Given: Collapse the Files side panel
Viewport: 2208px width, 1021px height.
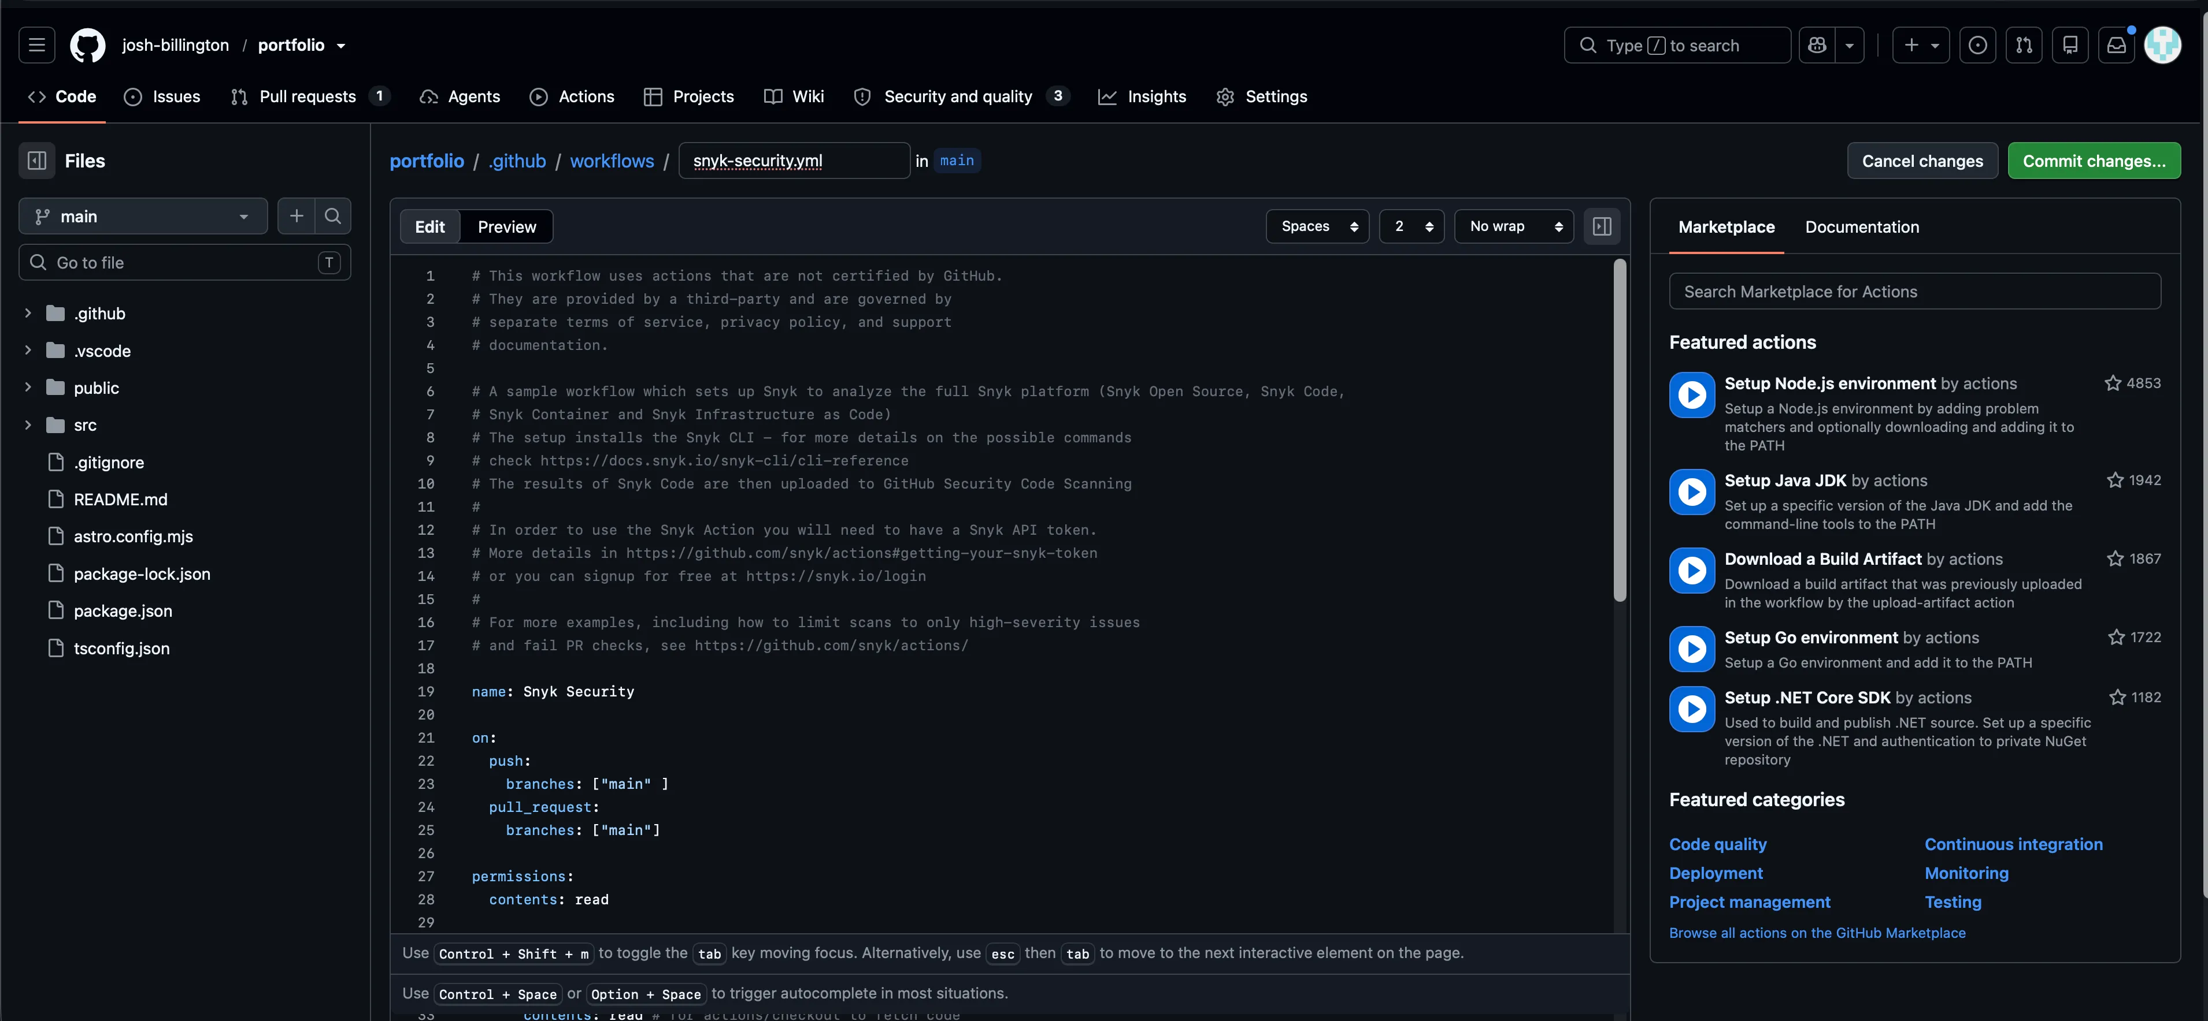Looking at the screenshot, I should point(37,161).
